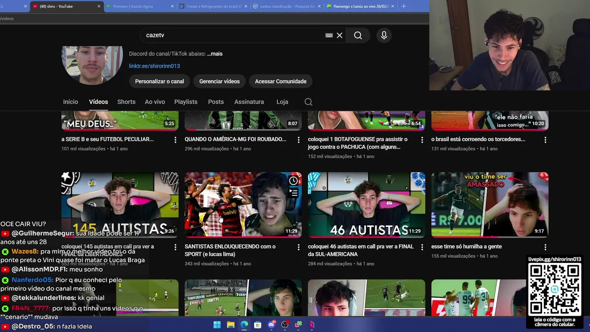Open the Shorts channel tab

[126, 102]
